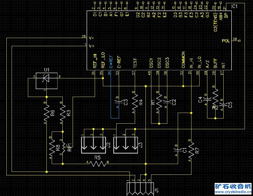Select the C1 capacitor symbol
This screenshot has width=253, height=196.
(178, 150)
